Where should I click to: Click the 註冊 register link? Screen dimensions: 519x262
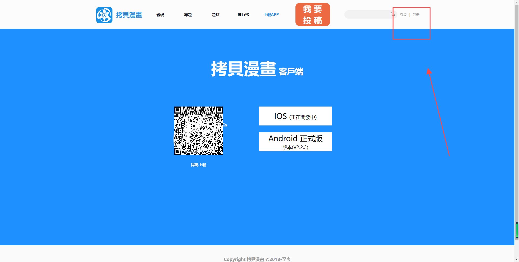[416, 15]
